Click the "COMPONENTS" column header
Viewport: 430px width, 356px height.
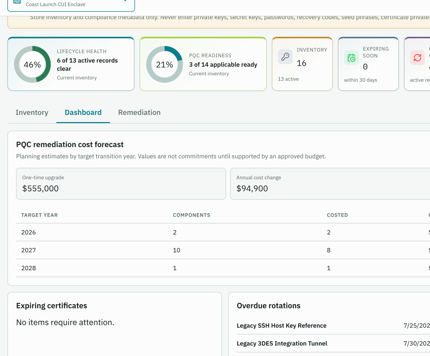(192, 215)
